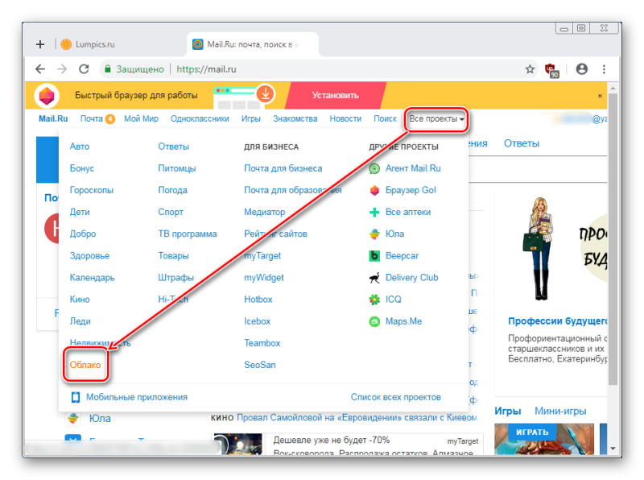Open the Ответы tab on the page

(x=522, y=143)
